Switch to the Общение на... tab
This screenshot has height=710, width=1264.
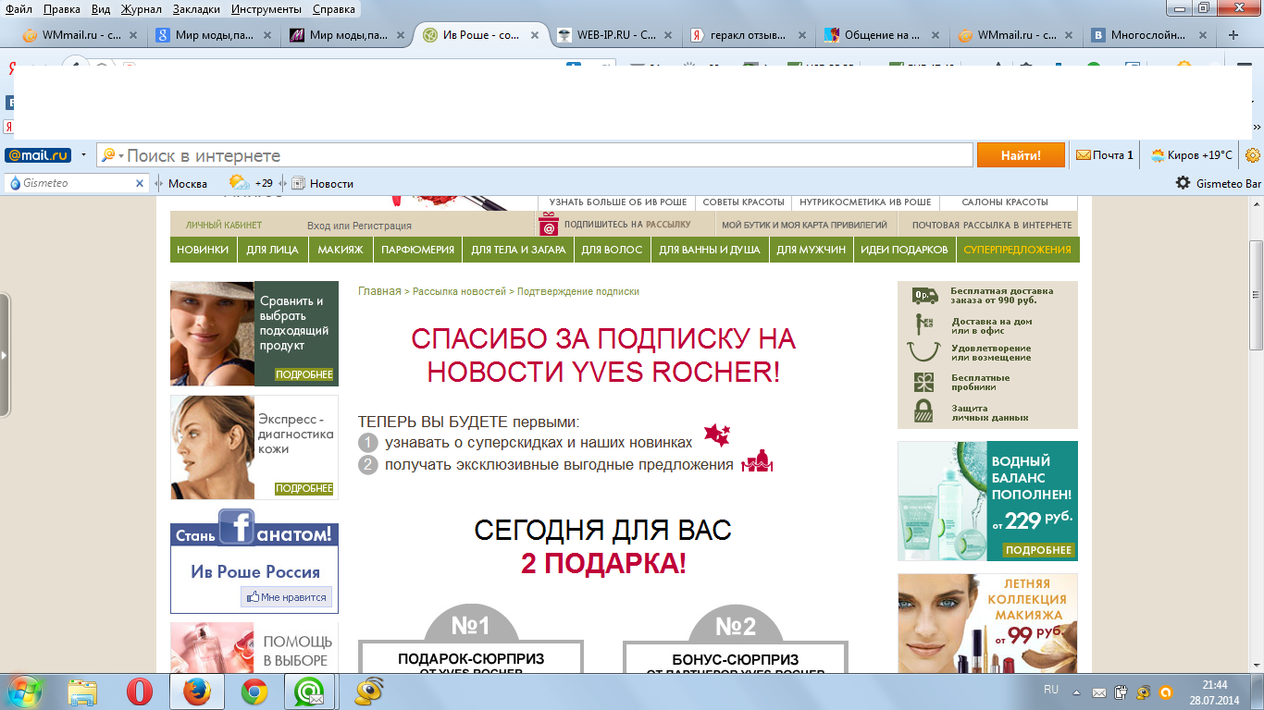click(884, 35)
